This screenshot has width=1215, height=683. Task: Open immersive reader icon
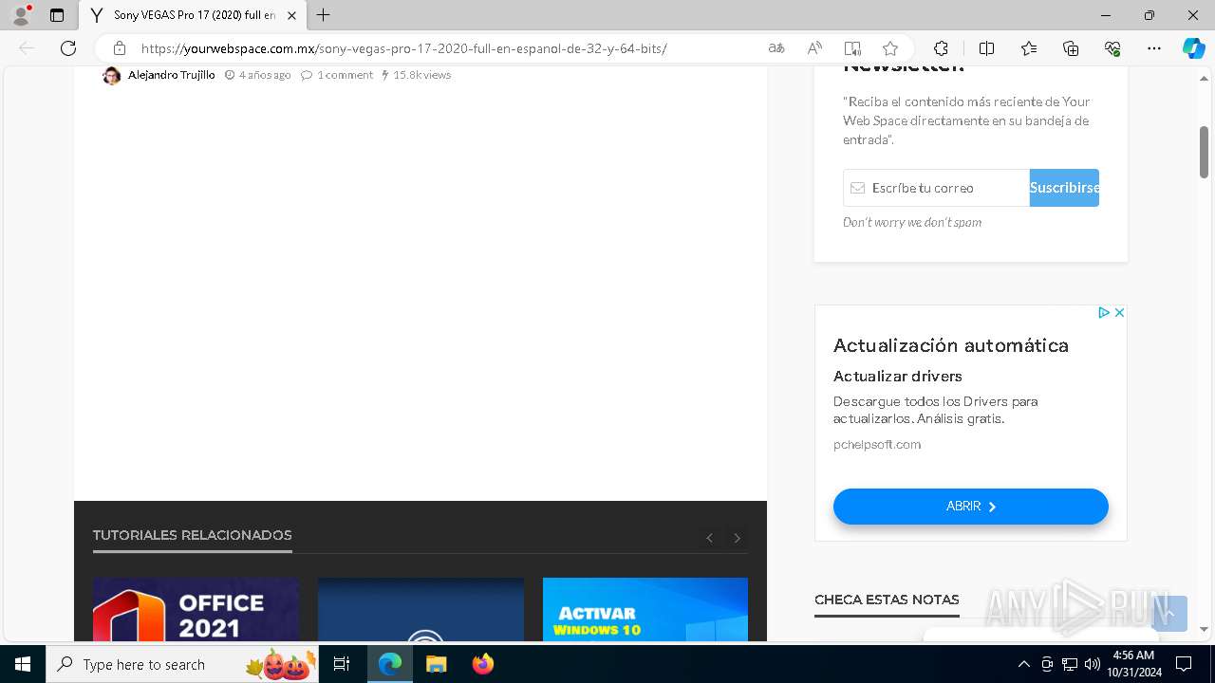(x=852, y=48)
